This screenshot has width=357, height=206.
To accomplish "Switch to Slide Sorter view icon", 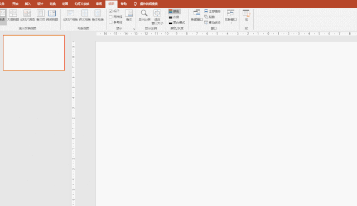I will coord(27,13).
